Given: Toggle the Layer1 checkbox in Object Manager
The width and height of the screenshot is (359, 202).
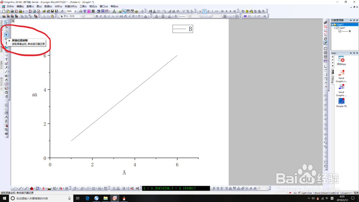Looking at the screenshot, I should pos(337,28).
